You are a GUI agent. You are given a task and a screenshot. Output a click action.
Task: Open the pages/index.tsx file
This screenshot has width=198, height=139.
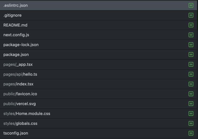18,84
